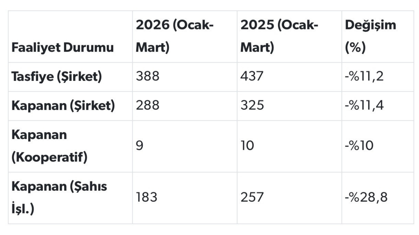Click the '-%10' change value

pos(359,146)
